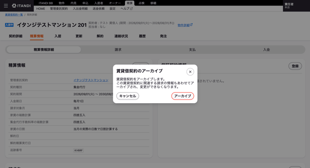Screen dimensions: 310x168
Task: Open 入出金明細 submenu item
Action: coord(80,9)
